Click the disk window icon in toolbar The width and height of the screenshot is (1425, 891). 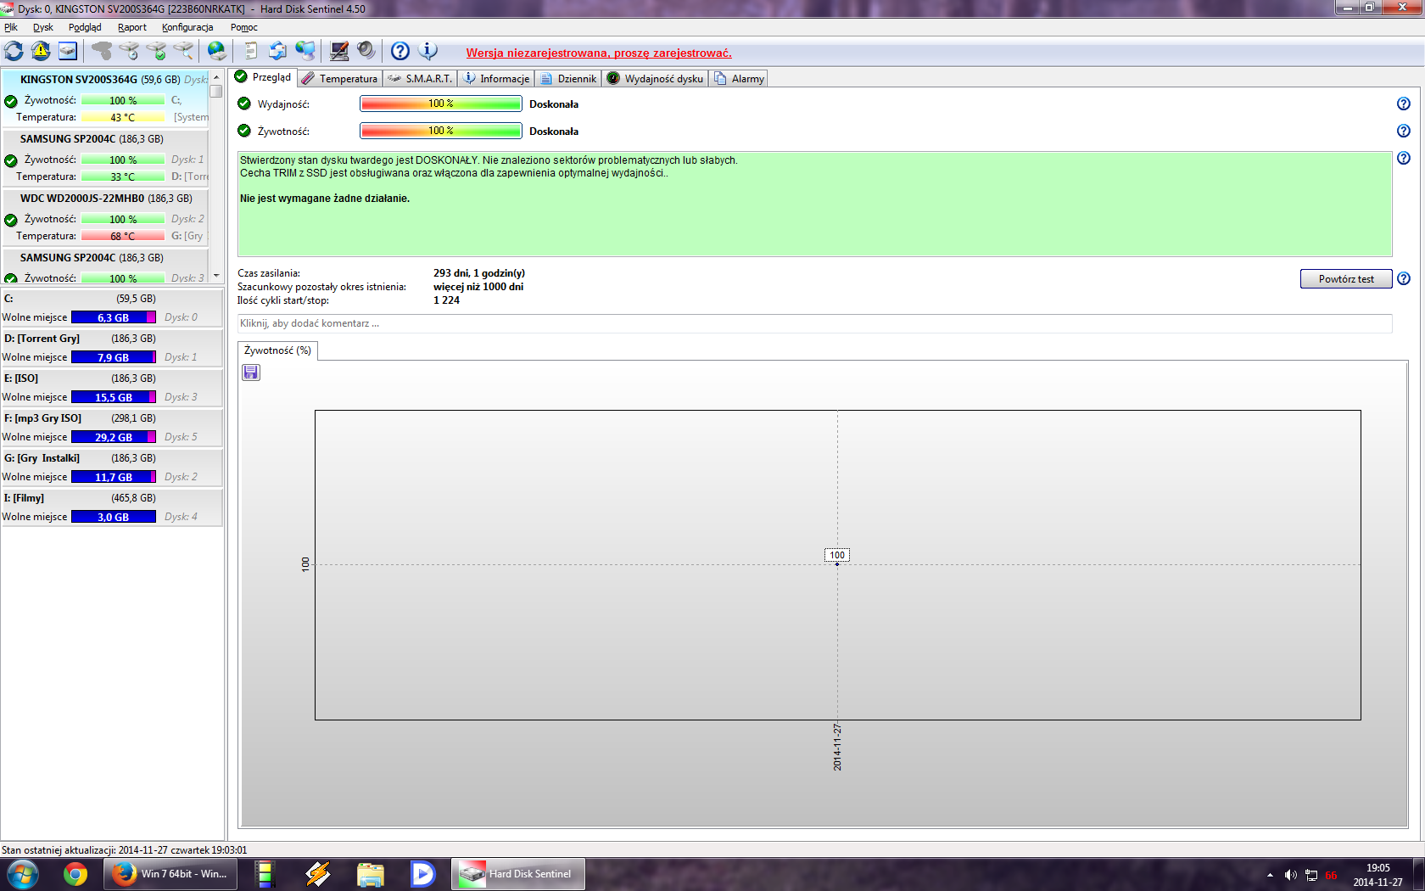pyautogui.click(x=68, y=51)
